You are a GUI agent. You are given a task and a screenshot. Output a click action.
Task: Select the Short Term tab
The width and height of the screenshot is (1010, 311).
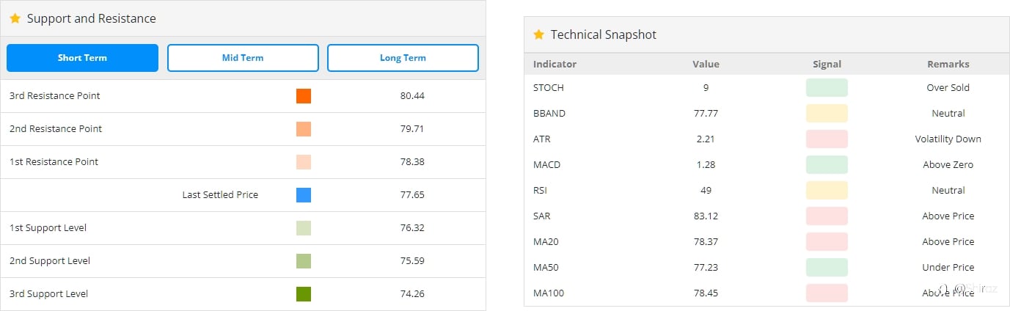[x=82, y=58]
